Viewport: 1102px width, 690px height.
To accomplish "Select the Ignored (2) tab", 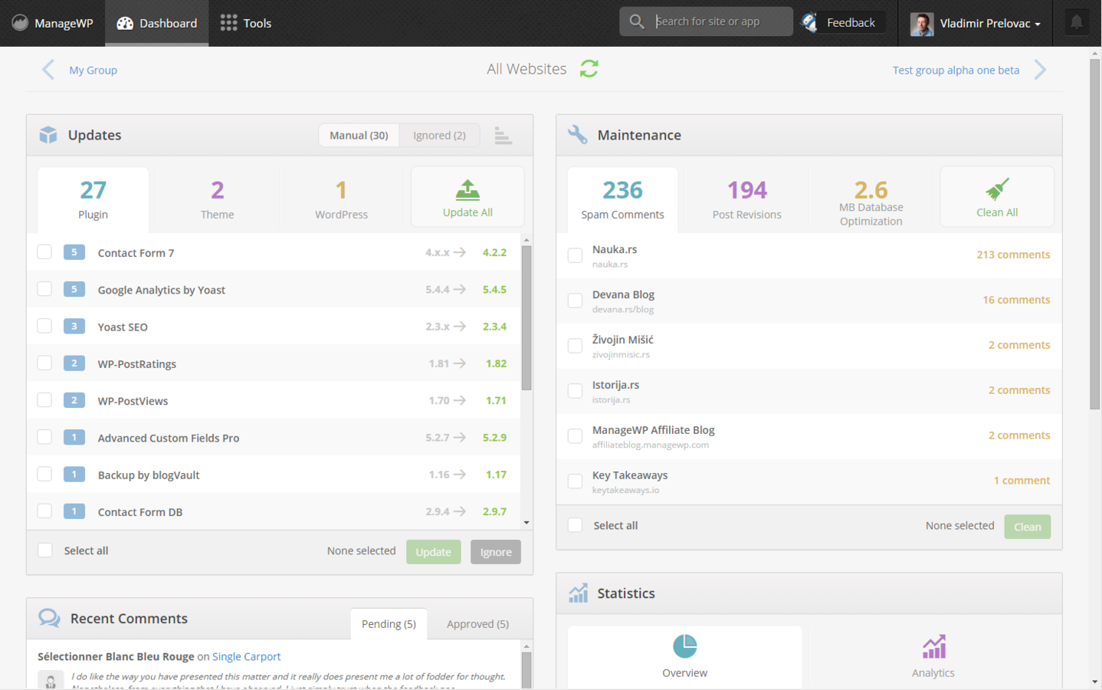I will point(439,135).
